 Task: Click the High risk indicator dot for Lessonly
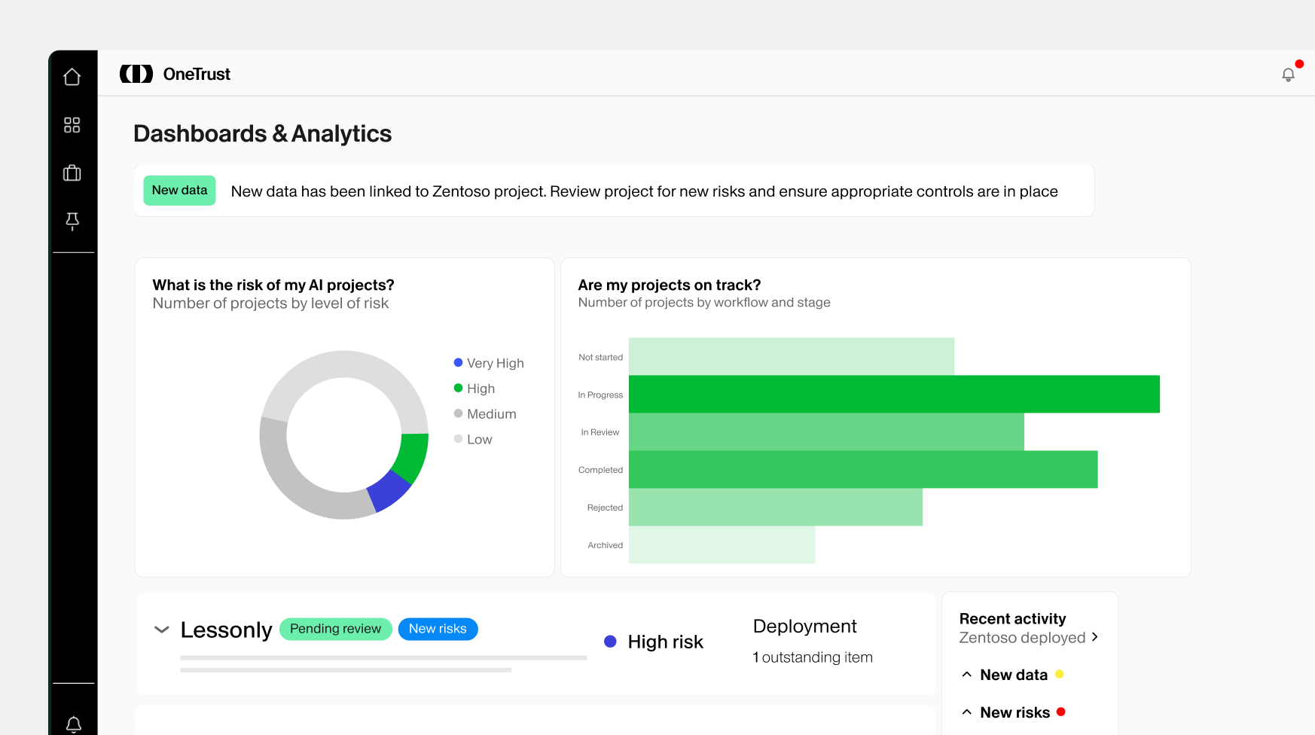(x=610, y=641)
